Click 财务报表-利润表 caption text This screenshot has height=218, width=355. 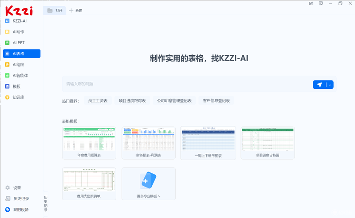[149, 155]
